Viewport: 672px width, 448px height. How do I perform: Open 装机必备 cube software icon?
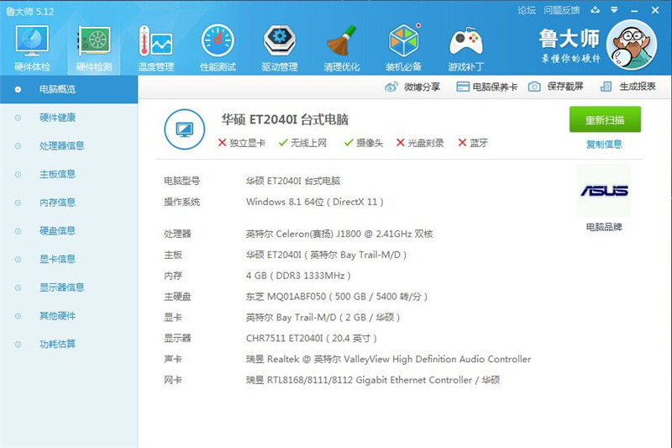(403, 41)
